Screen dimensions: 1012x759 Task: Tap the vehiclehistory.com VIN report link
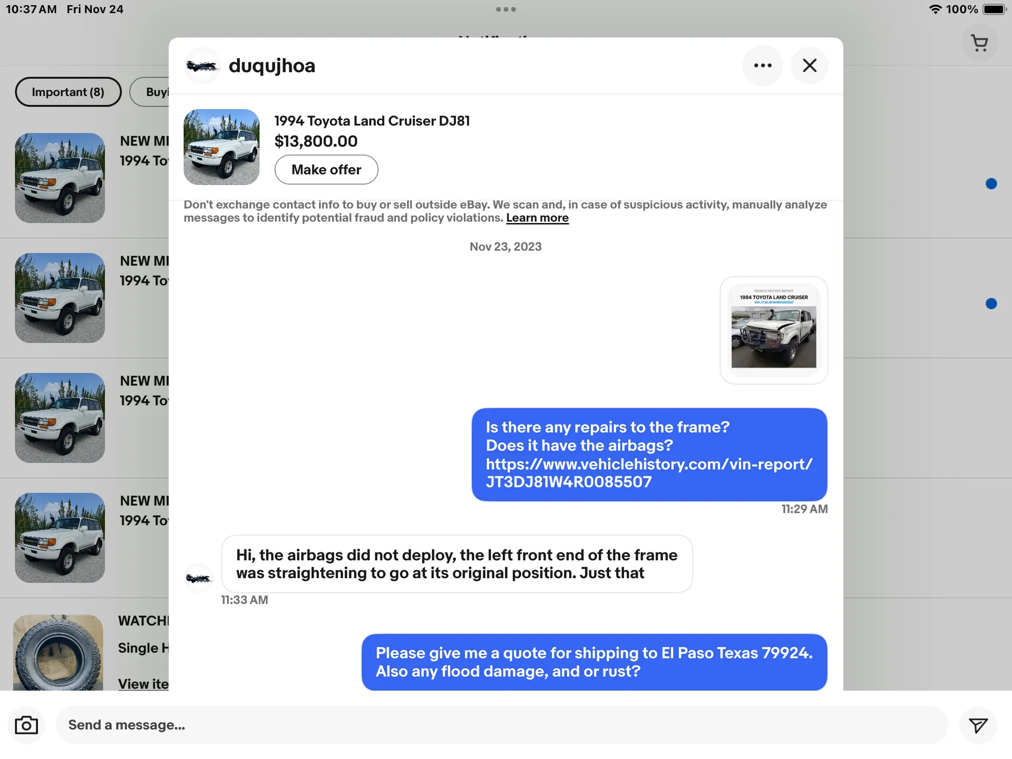click(x=648, y=473)
